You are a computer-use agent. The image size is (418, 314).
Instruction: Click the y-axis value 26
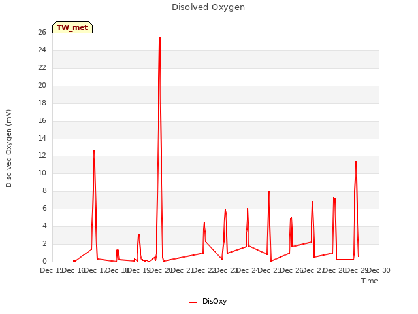[42, 32]
